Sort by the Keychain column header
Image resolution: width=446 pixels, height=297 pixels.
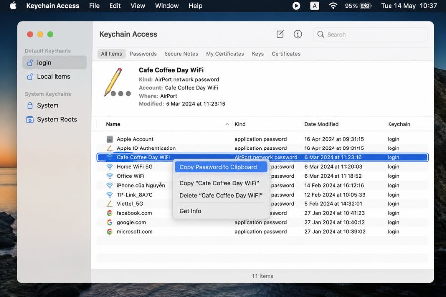pos(399,124)
